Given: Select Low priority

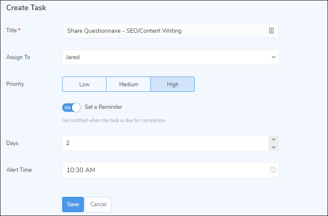Looking at the screenshot, I should [x=84, y=84].
